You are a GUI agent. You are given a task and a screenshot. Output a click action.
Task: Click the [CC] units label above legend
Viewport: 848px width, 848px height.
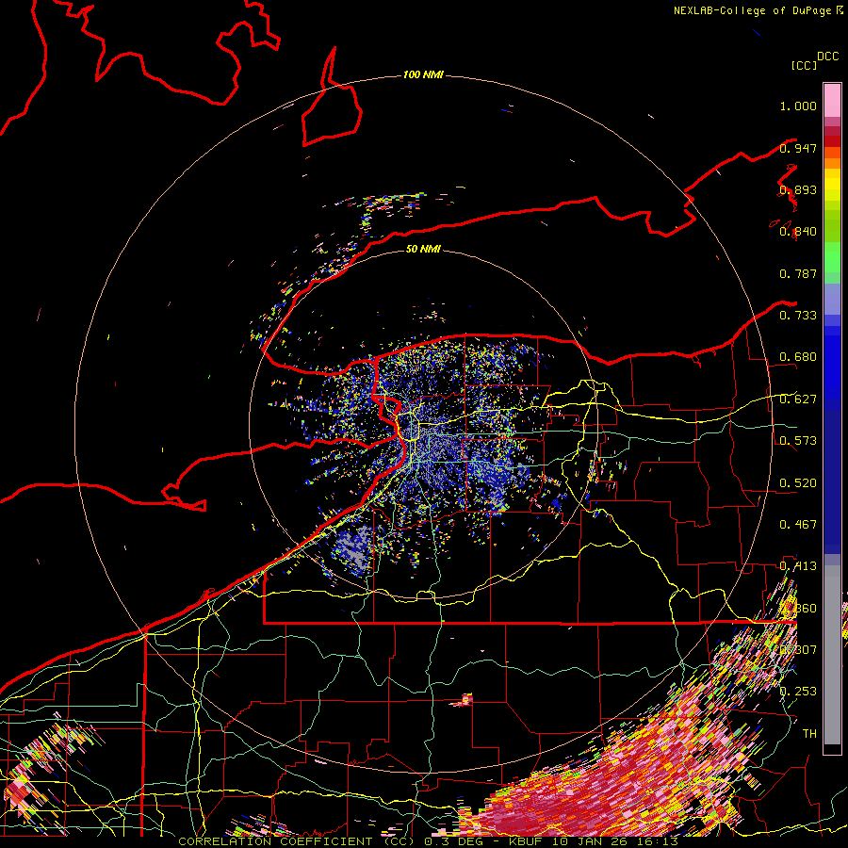(x=805, y=65)
